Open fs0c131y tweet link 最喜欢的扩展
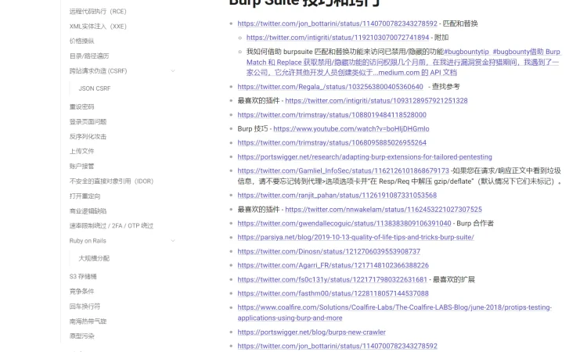The image size is (587, 352). coord(332,279)
